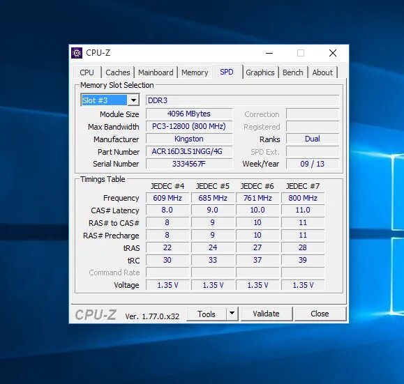Click the empty Registered field
404x384 pixels.
pyautogui.click(x=313, y=126)
